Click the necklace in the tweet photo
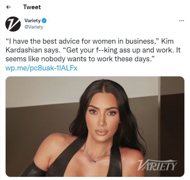This screenshot has height=180, width=190. click(96, 153)
